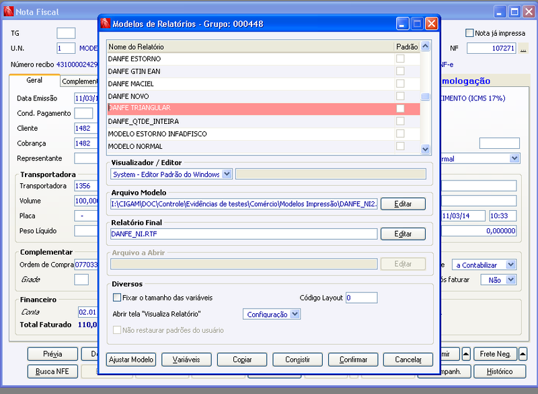Minimize the Modelos de Relatórios dialog
The height and width of the screenshot is (394, 538).
tap(402, 24)
